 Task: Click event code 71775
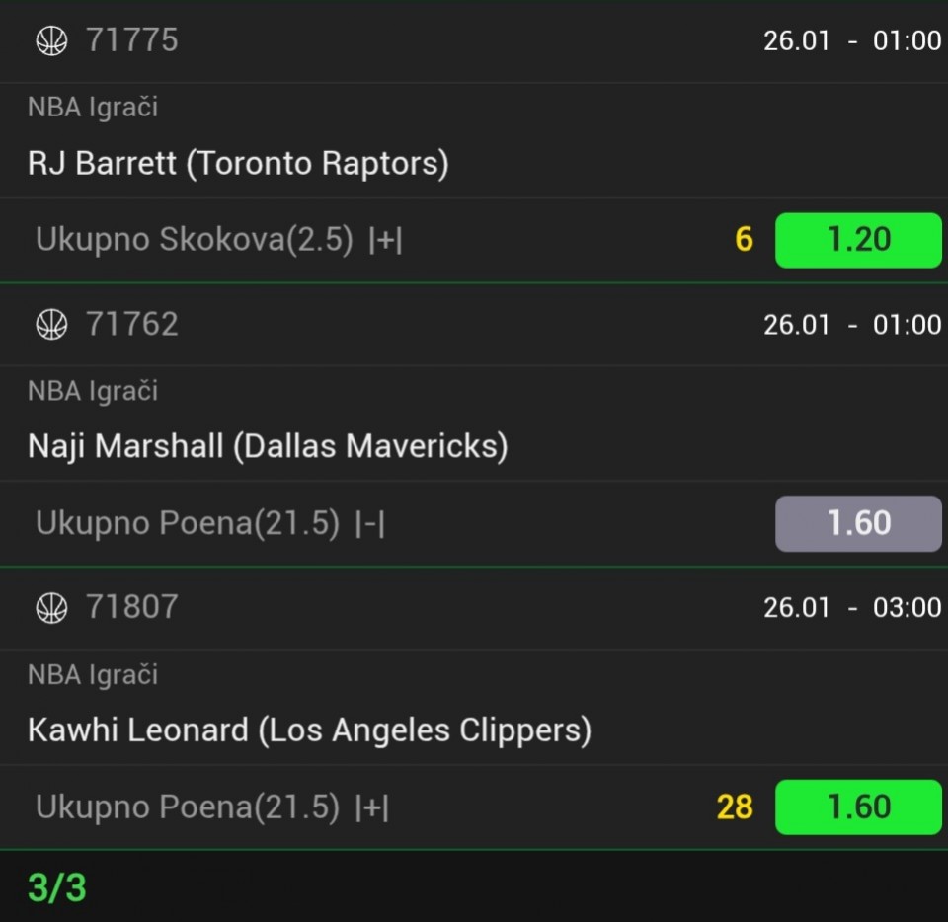click(x=132, y=40)
